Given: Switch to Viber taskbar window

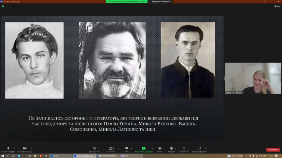Looking at the screenshot, I should point(131,156).
